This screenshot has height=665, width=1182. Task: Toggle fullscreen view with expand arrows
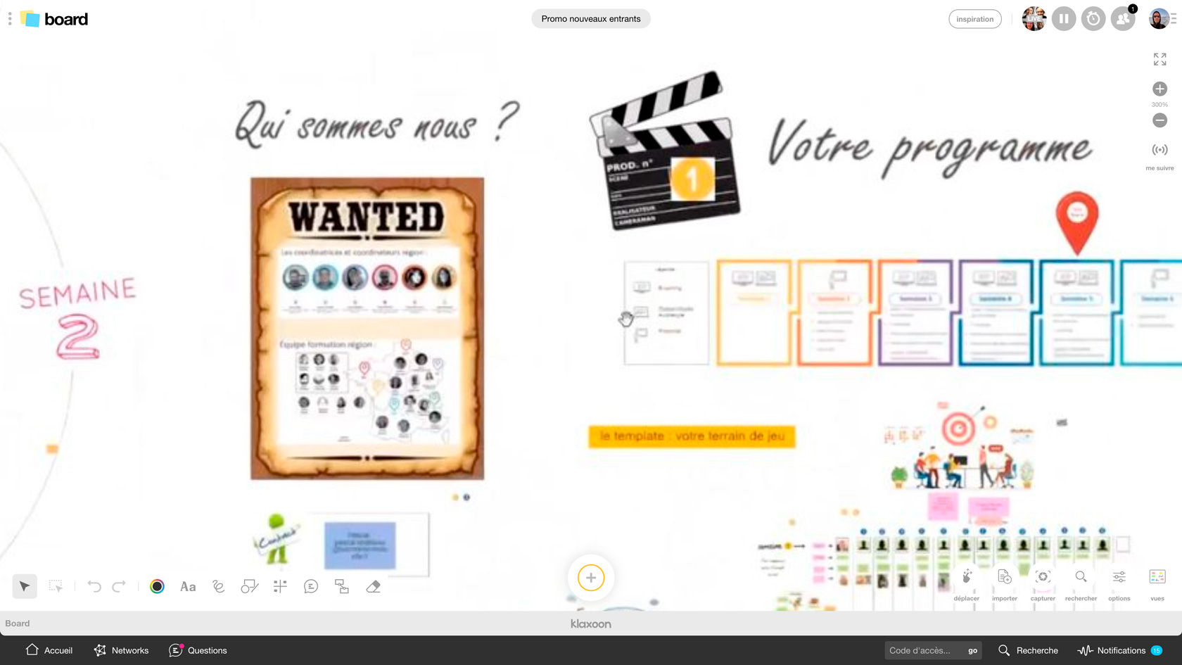tap(1159, 59)
